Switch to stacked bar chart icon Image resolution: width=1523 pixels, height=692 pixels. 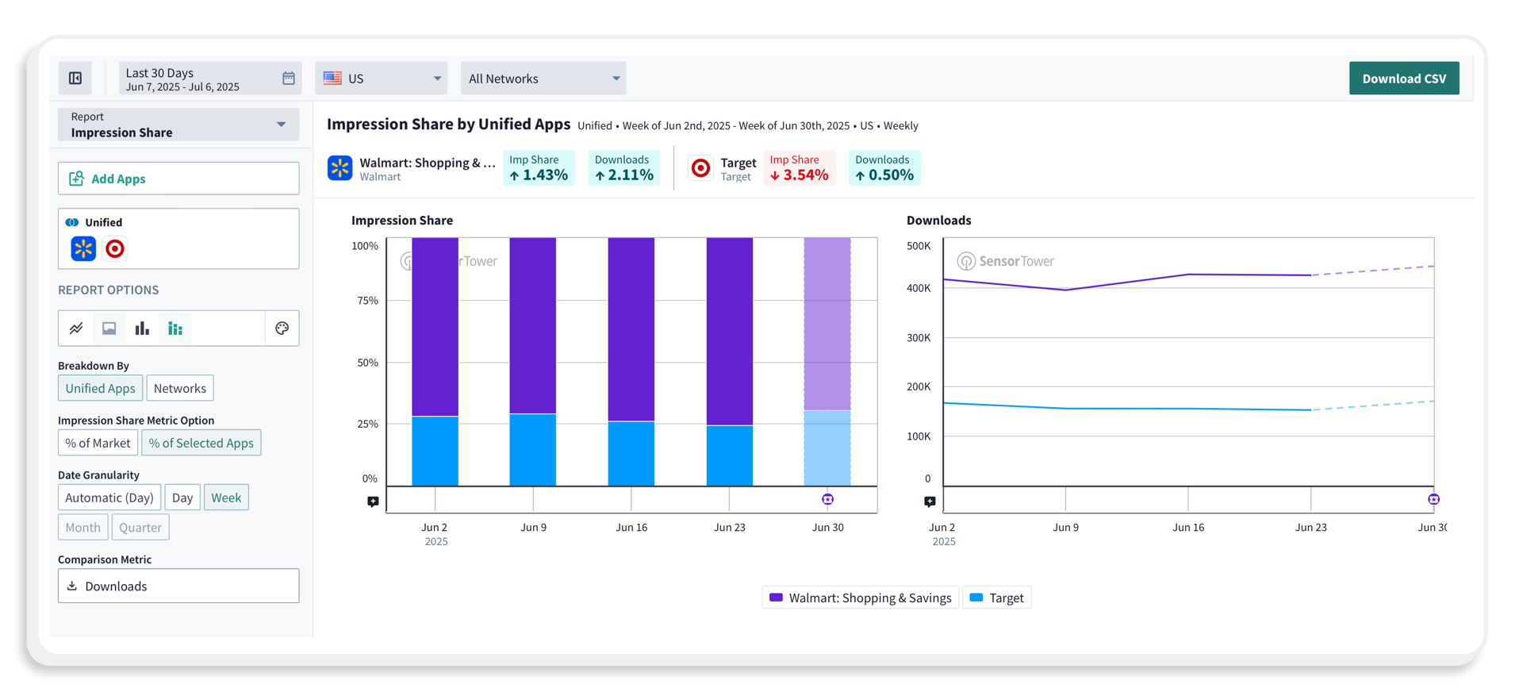[x=175, y=328]
